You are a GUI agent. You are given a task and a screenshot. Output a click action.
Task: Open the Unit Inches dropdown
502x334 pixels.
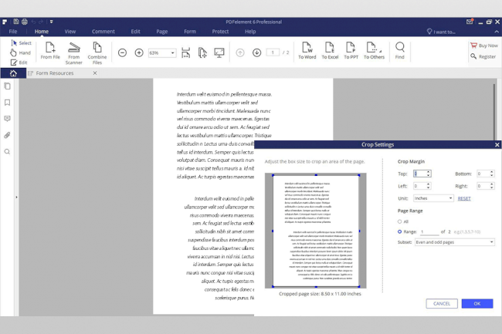(433, 198)
